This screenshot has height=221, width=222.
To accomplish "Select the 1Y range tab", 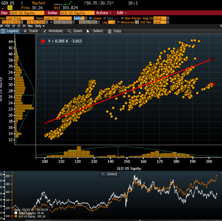I will [x=13, y=26].
